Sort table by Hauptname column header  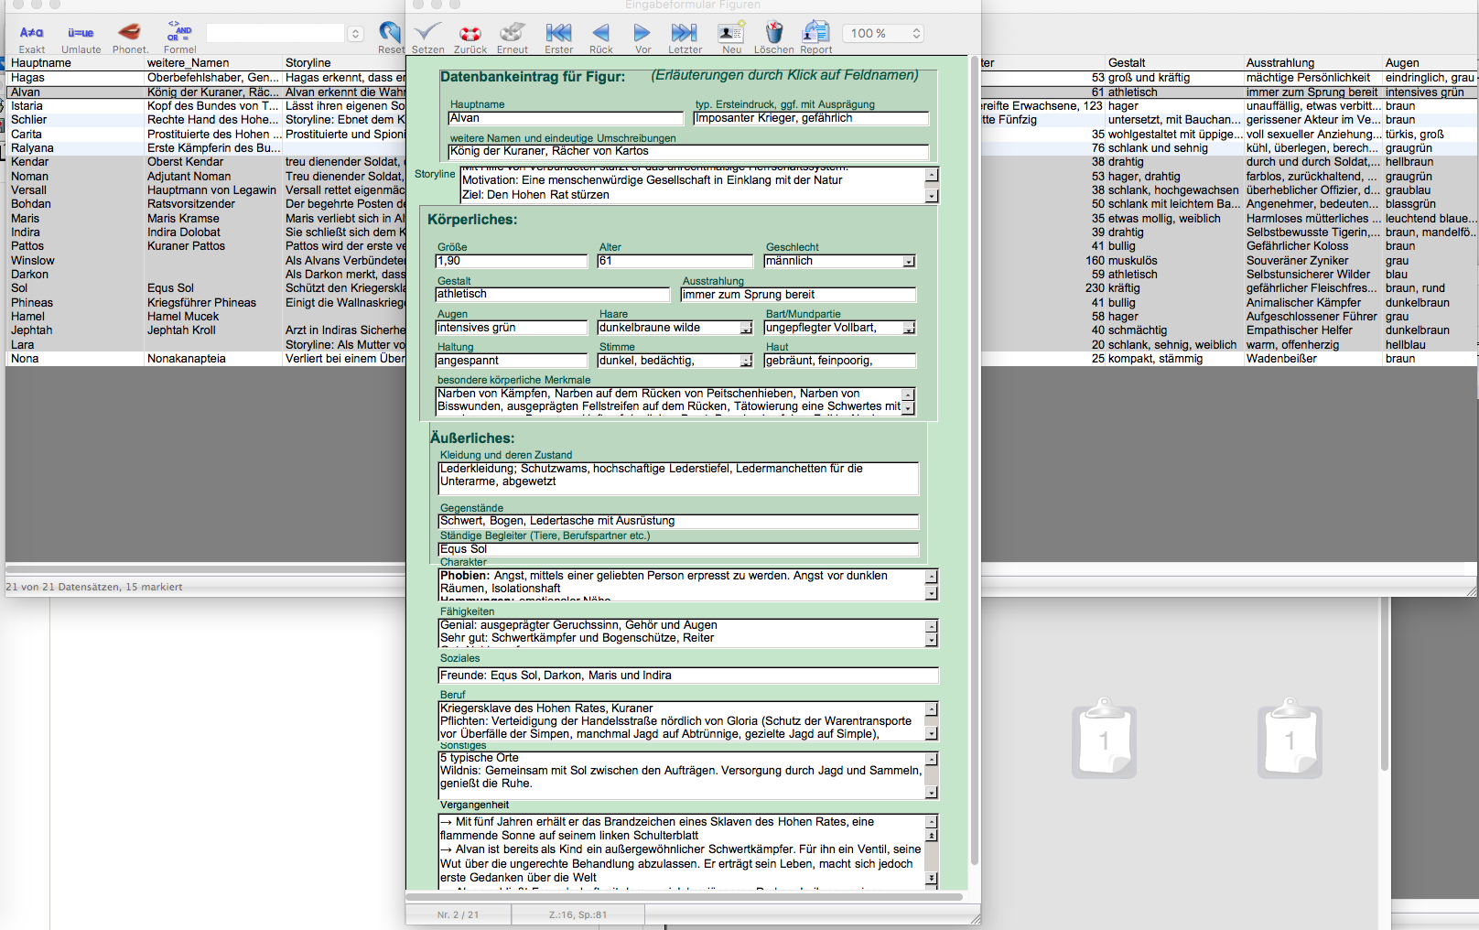click(x=74, y=63)
